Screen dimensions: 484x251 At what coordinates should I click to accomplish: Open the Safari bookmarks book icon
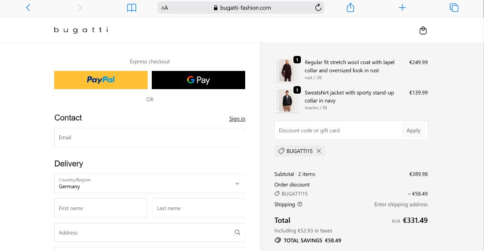pyautogui.click(x=132, y=8)
